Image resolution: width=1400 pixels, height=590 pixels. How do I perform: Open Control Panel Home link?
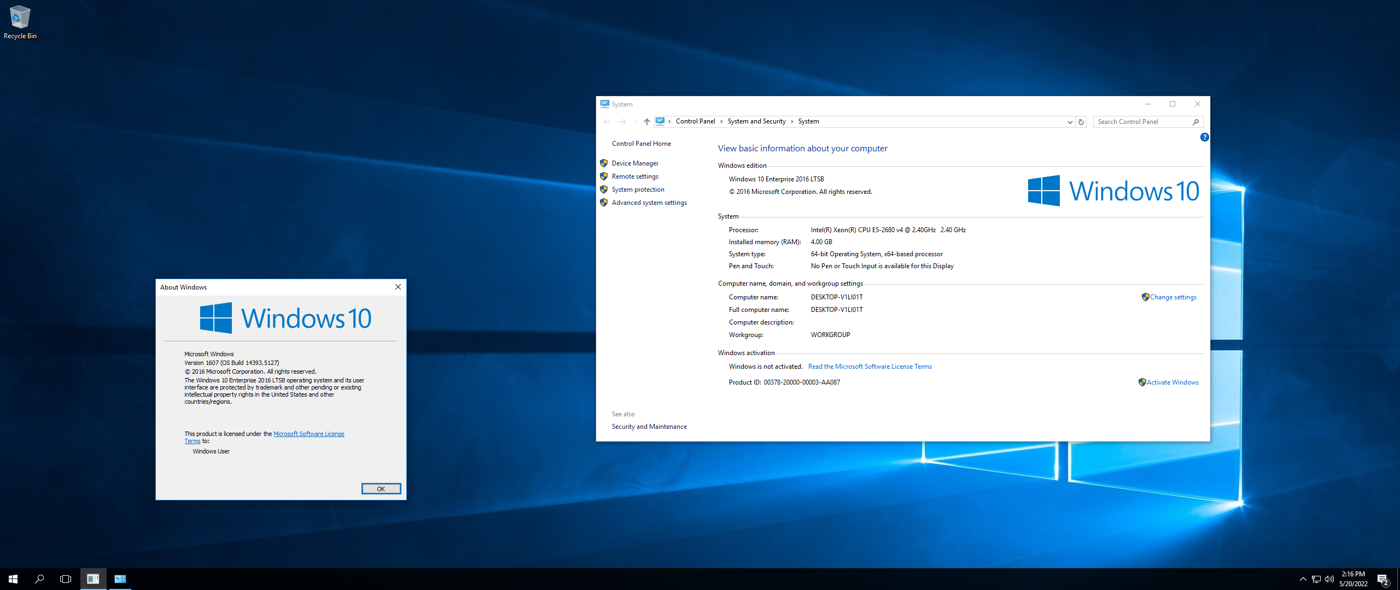[x=641, y=144]
